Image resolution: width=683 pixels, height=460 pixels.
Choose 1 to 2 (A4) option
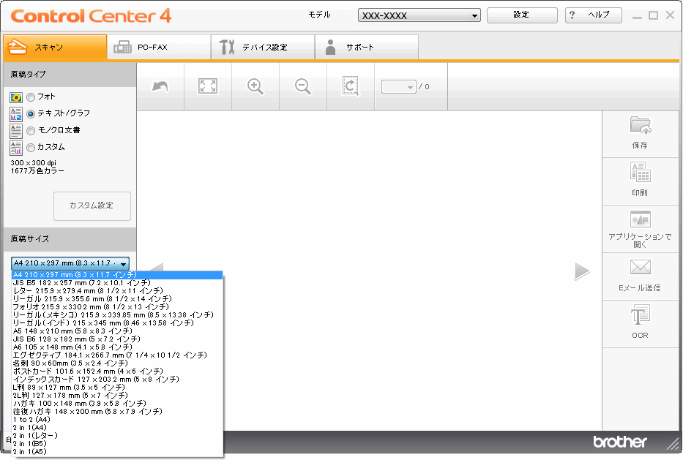coord(116,420)
